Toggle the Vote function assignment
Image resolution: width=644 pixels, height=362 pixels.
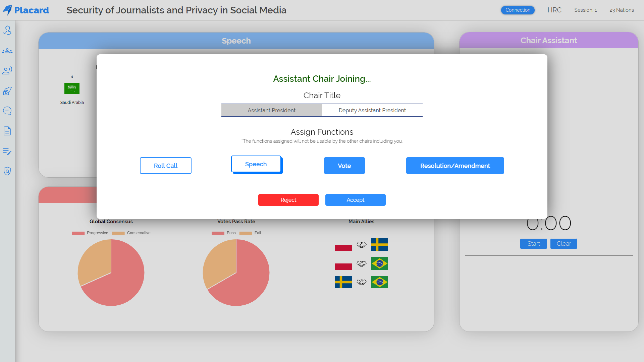[x=344, y=166]
